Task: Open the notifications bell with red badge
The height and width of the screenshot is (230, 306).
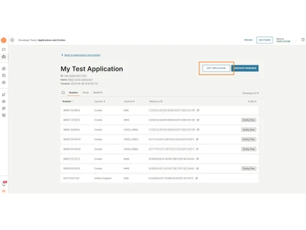Action: 4,183
